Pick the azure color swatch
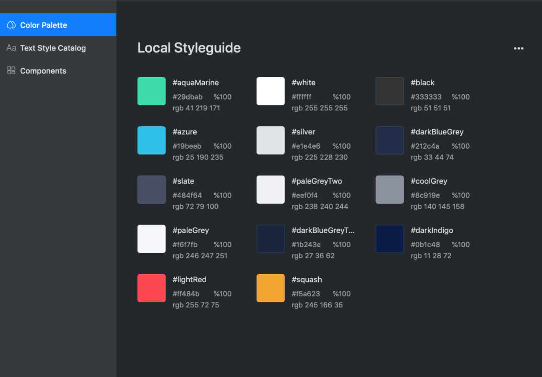542x377 pixels. point(151,140)
